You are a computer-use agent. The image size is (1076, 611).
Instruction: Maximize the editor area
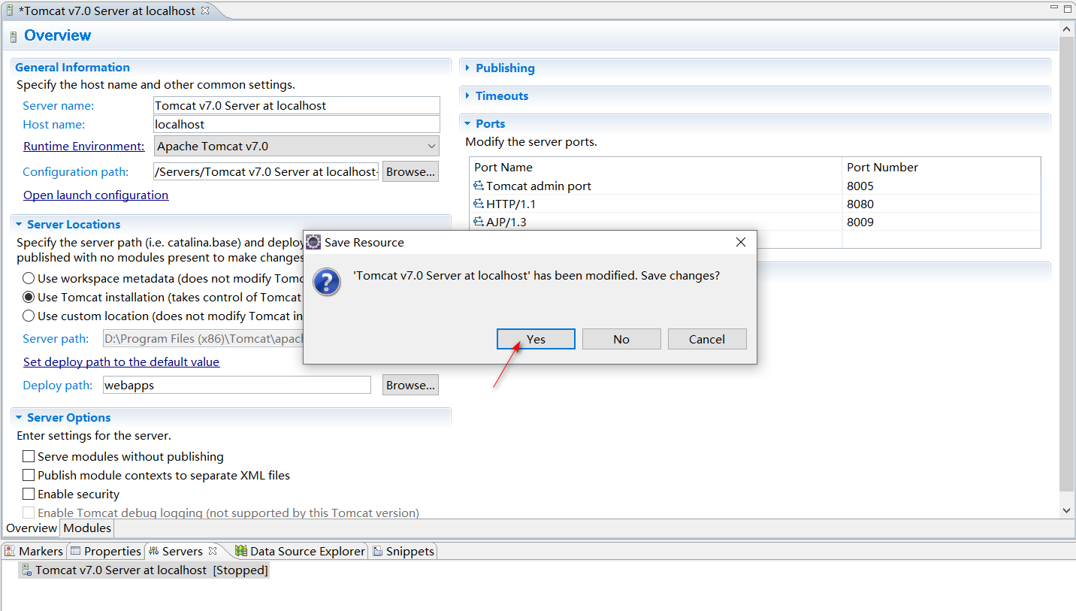[x=1067, y=8]
